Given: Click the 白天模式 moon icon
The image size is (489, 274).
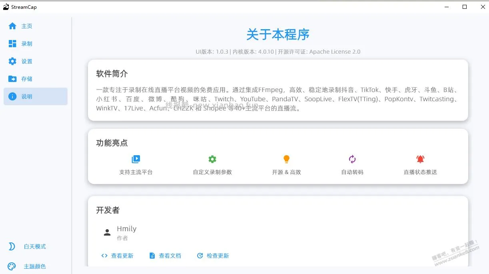Looking at the screenshot, I should click(x=12, y=246).
